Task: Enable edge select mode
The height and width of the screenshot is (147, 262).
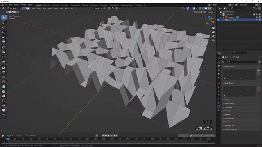Action: click(26, 9)
